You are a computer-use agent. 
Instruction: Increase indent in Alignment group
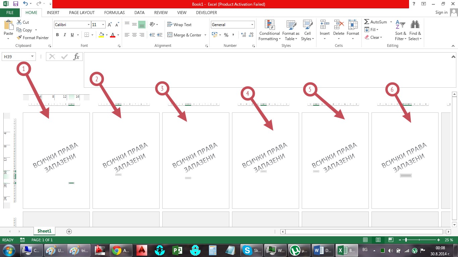(160, 35)
